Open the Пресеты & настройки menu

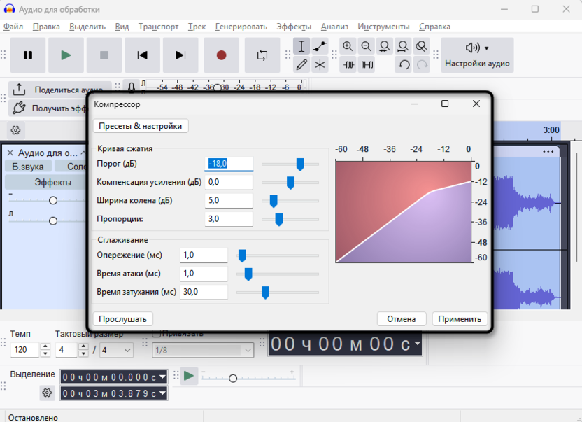coord(141,126)
